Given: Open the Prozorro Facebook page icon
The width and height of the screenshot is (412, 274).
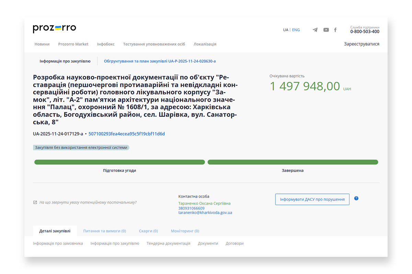Looking at the screenshot, I should (335, 30).
